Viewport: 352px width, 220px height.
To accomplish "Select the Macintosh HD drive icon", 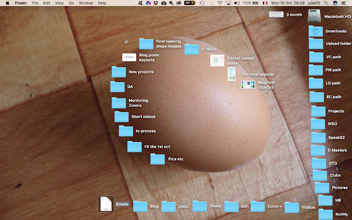I will point(314,16).
